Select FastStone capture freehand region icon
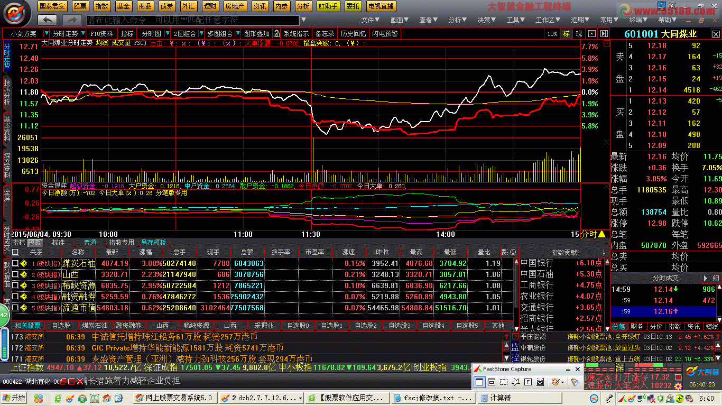The height and width of the screenshot is (406, 722). tap(516, 382)
